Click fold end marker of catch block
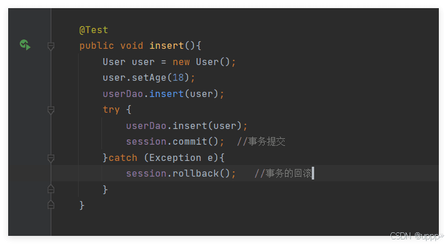 51,189
